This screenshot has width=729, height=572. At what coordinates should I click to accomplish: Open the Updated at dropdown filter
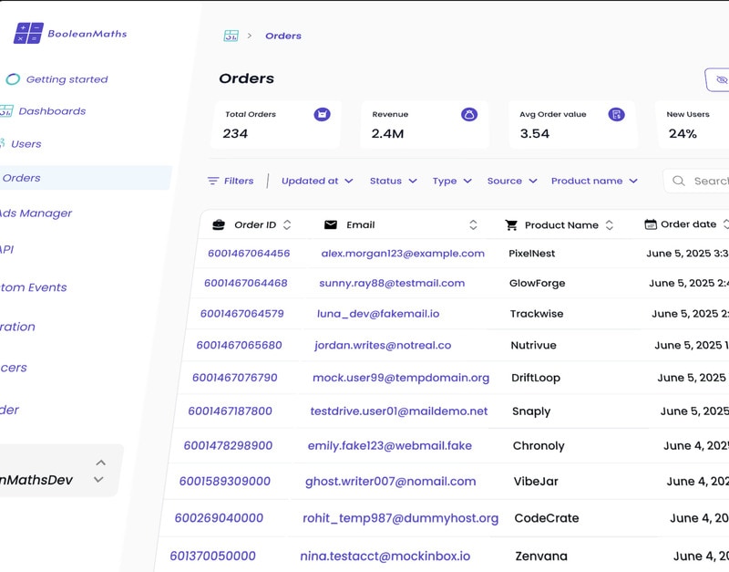[x=317, y=181]
